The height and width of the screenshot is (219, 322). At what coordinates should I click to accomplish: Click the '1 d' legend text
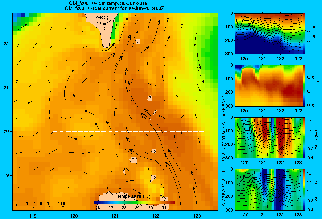[x=103, y=28]
